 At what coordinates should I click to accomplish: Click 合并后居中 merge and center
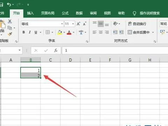139,32
